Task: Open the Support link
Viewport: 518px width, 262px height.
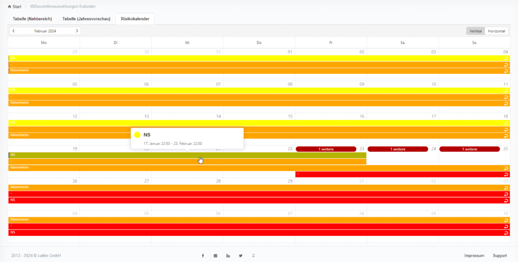Action: 500,256
